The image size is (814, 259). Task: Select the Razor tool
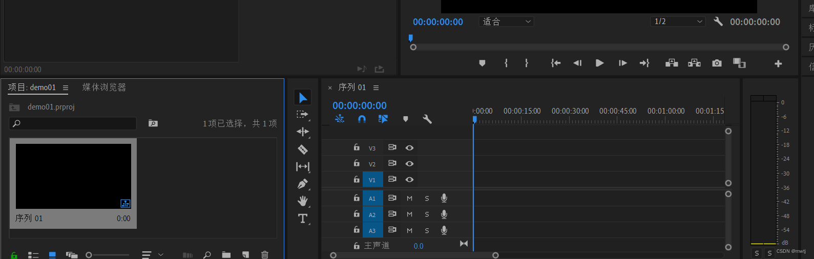coord(303,149)
